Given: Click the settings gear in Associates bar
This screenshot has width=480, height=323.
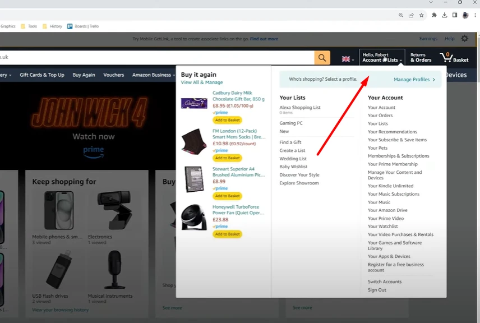Looking at the screenshot, I should pyautogui.click(x=464, y=39).
